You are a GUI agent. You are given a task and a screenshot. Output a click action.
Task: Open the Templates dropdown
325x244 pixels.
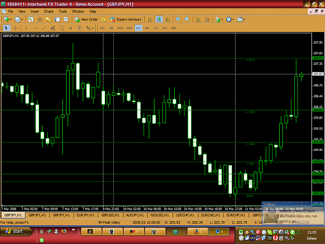pos(241,19)
